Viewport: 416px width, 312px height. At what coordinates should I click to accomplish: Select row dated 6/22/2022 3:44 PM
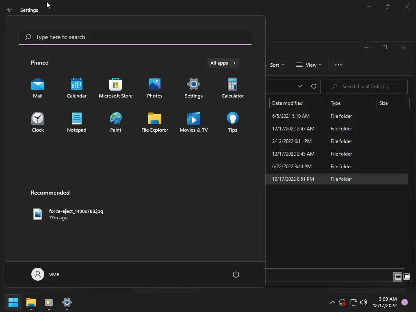tap(337, 166)
